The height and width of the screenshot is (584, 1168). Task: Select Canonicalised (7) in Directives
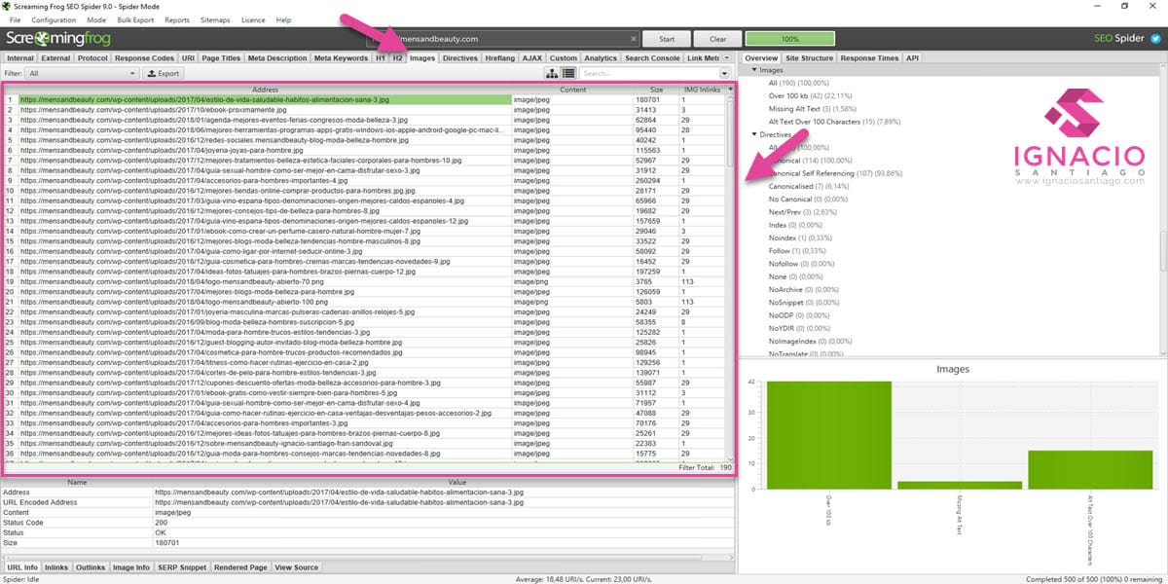click(811, 185)
